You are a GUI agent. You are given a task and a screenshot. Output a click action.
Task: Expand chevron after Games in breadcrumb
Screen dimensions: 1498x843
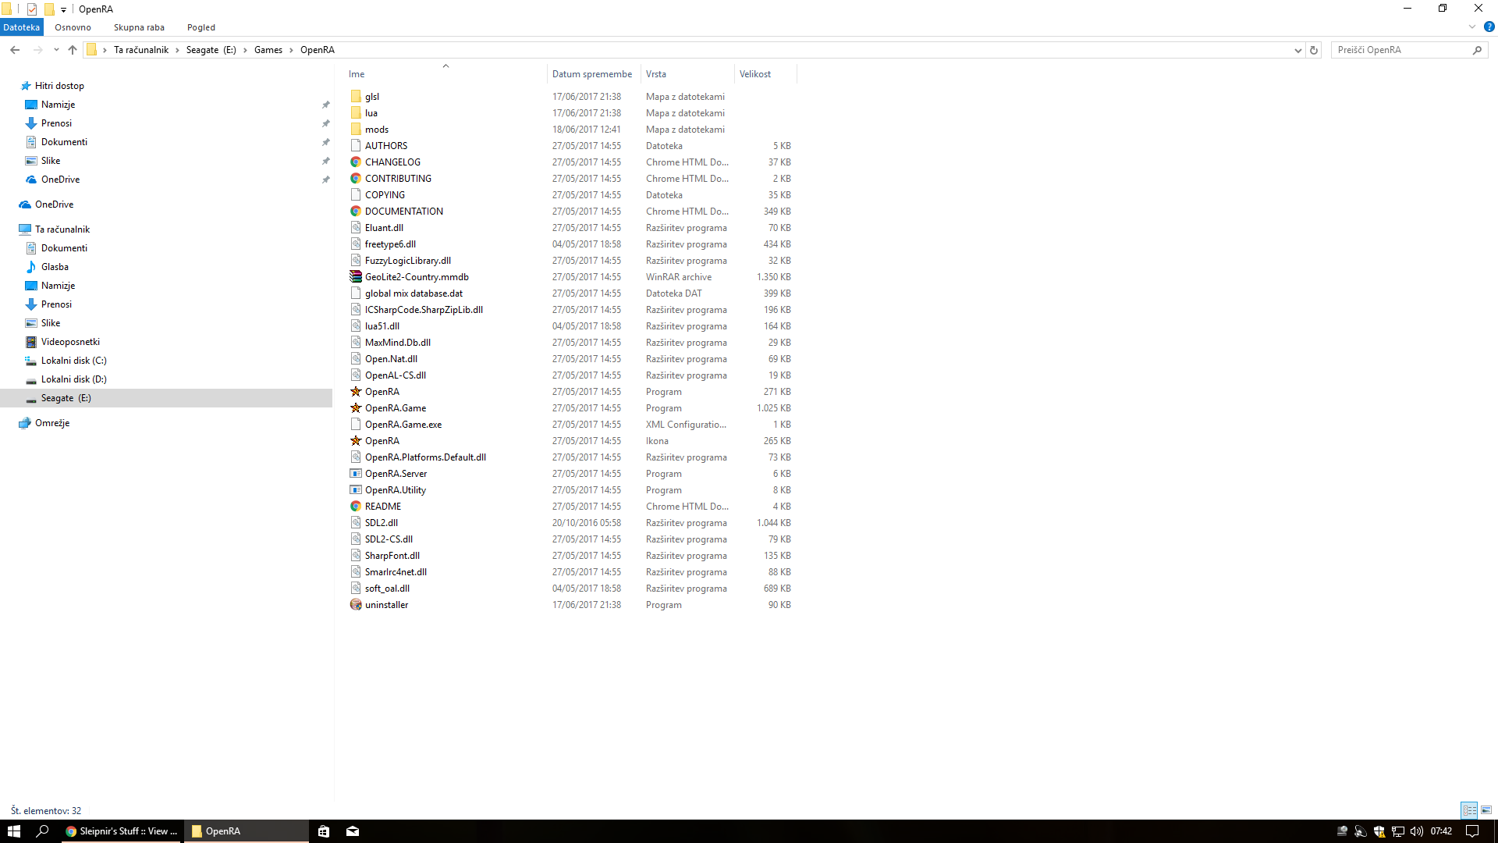point(292,50)
